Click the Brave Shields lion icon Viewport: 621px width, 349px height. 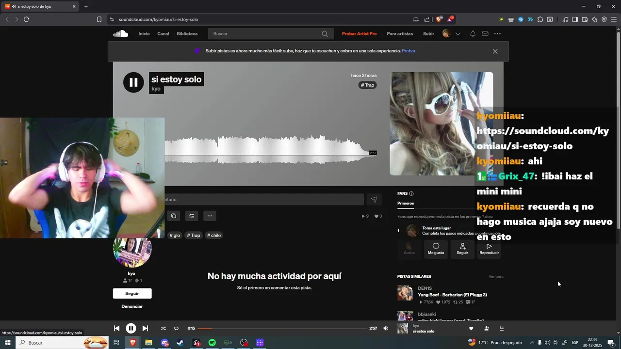click(x=439, y=19)
